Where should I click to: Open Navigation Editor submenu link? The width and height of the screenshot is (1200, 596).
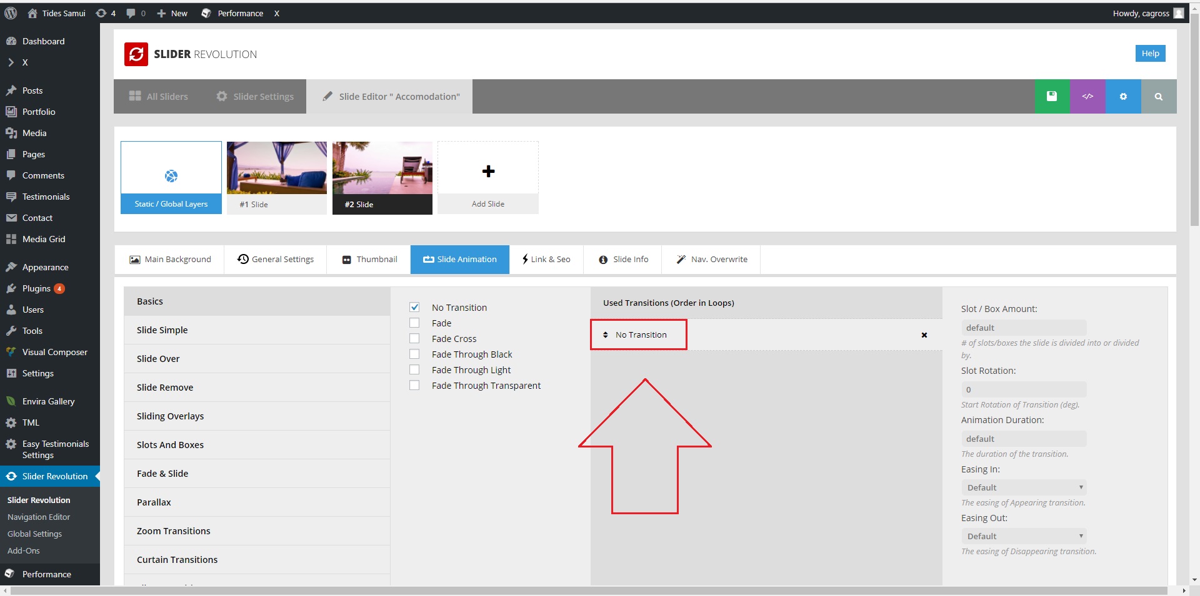click(39, 517)
